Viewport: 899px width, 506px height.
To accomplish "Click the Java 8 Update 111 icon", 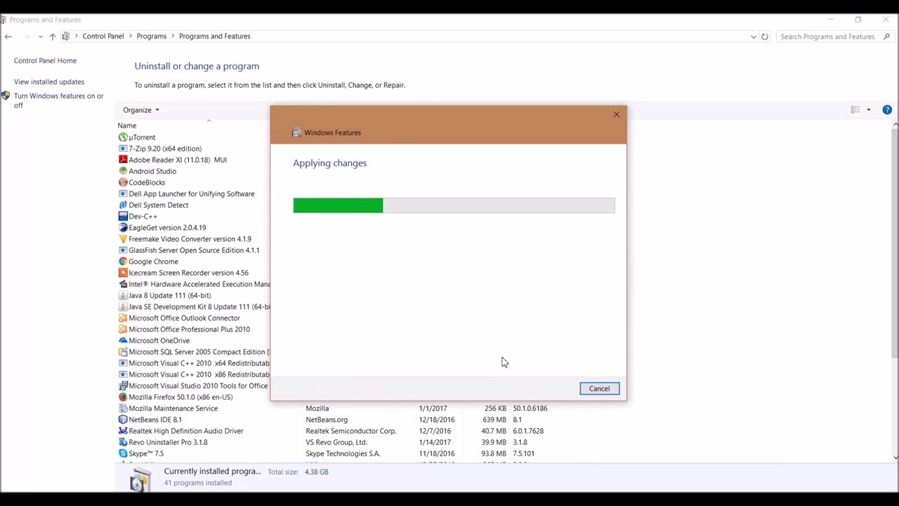I will pyautogui.click(x=123, y=295).
